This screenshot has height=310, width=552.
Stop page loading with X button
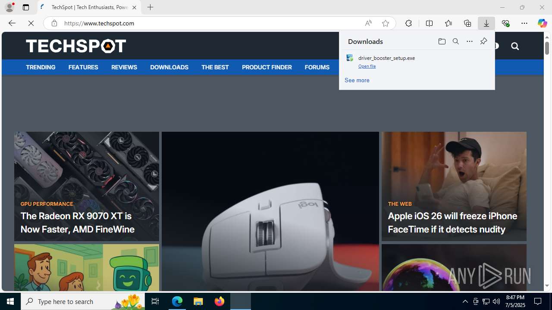click(x=31, y=23)
